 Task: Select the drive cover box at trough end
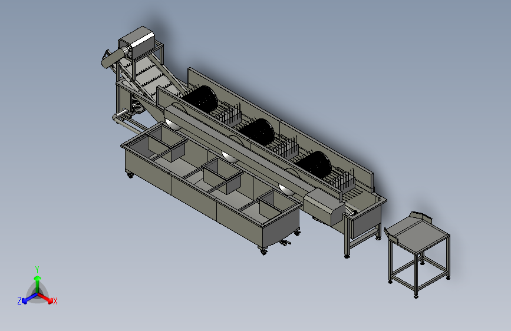324,207
